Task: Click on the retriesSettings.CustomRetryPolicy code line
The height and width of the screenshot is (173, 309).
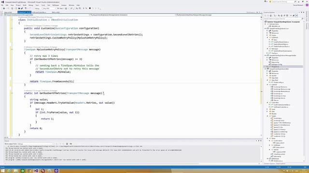Action: [69, 37]
